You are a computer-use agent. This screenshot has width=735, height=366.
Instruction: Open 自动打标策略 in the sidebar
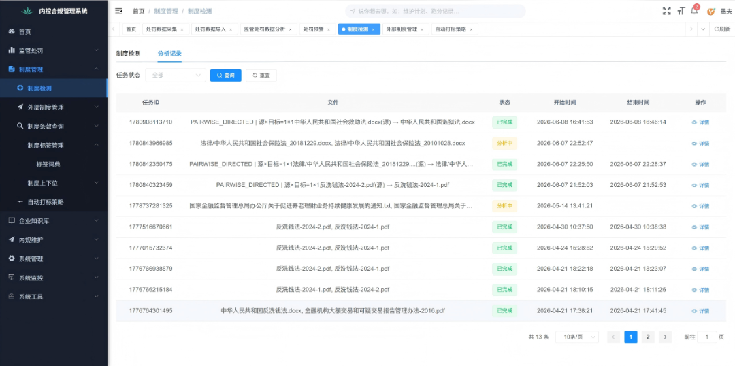tap(54, 202)
